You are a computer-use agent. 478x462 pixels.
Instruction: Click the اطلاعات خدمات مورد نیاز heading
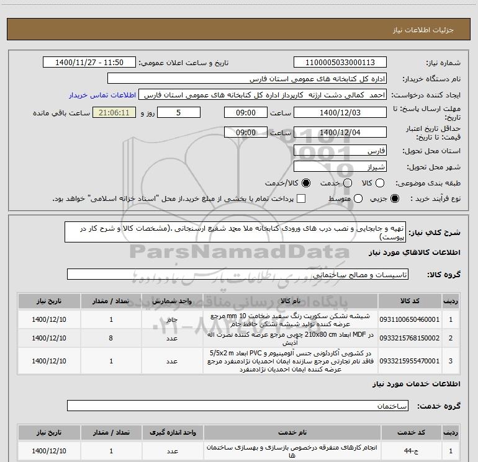click(x=417, y=384)
